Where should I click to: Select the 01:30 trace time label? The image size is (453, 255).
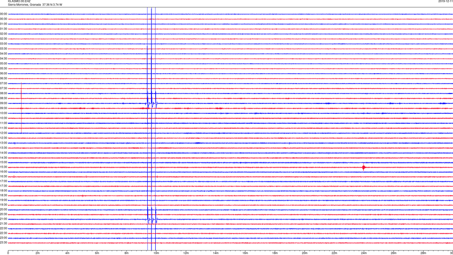click(3, 29)
